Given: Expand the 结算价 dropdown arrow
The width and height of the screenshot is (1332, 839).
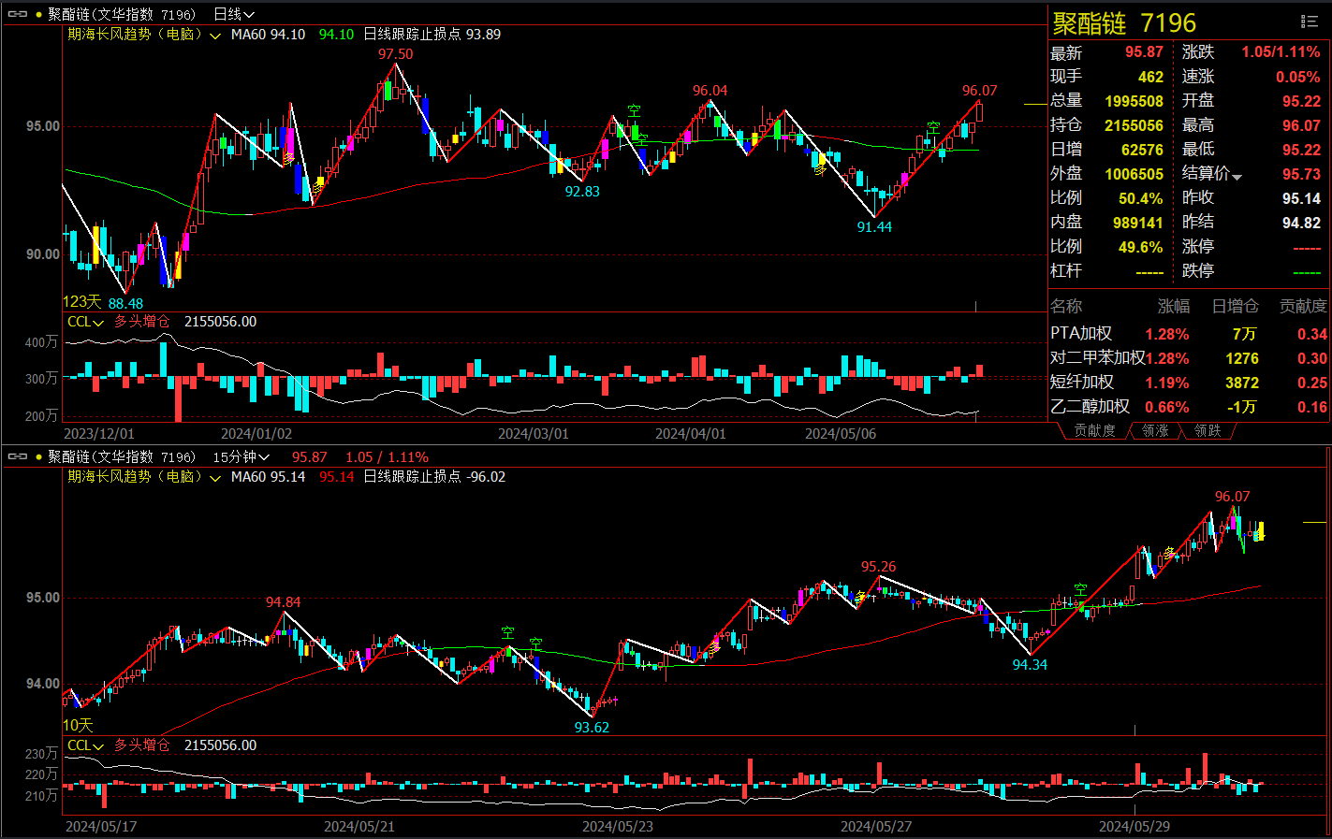Looking at the screenshot, I should pos(1237,177).
